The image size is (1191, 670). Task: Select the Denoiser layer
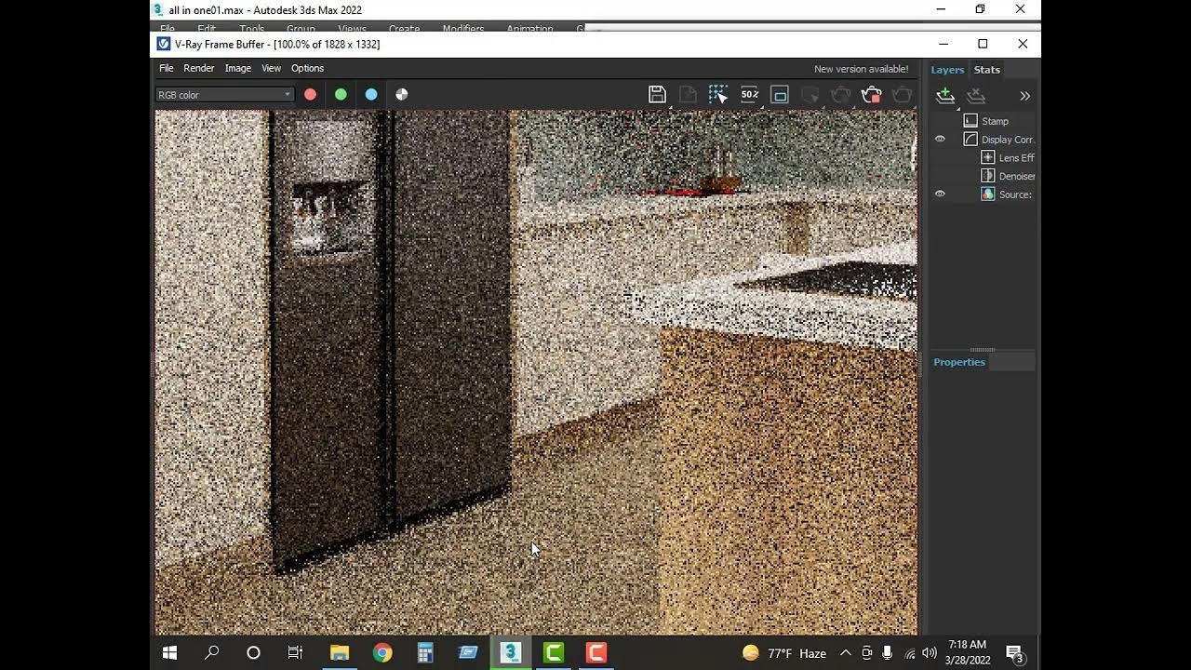tap(1016, 176)
